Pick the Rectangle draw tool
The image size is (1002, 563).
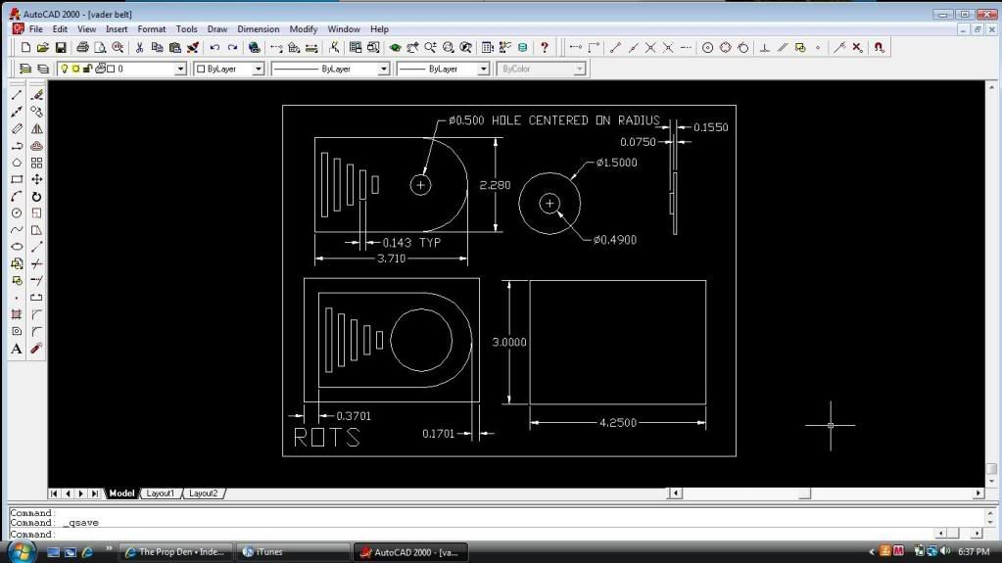[17, 179]
